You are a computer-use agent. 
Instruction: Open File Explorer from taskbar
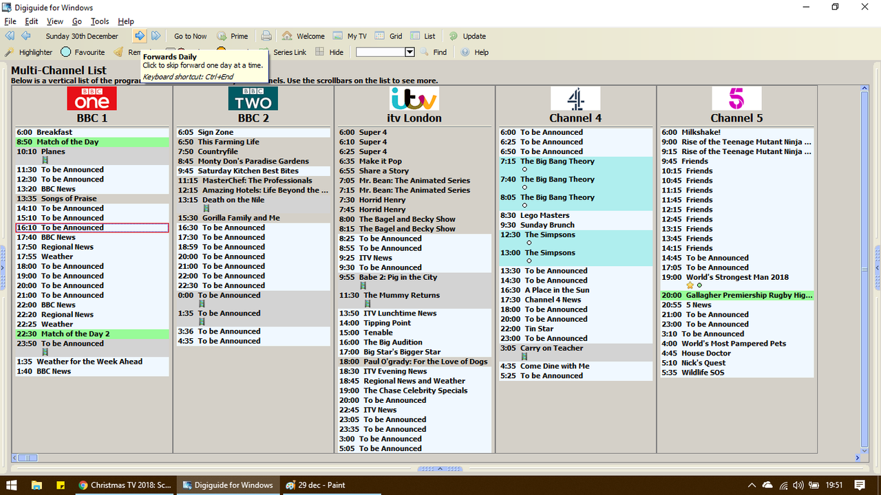tap(37, 485)
